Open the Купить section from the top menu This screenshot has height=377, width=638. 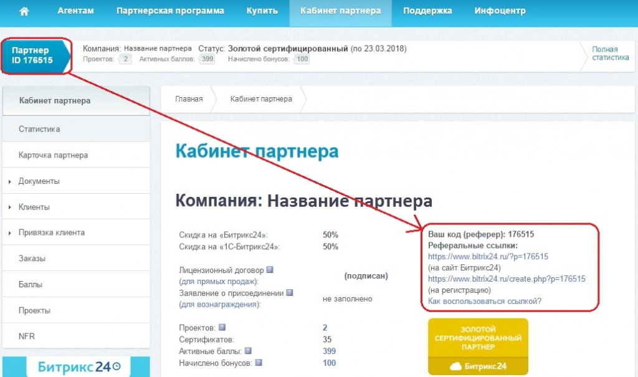tap(262, 10)
